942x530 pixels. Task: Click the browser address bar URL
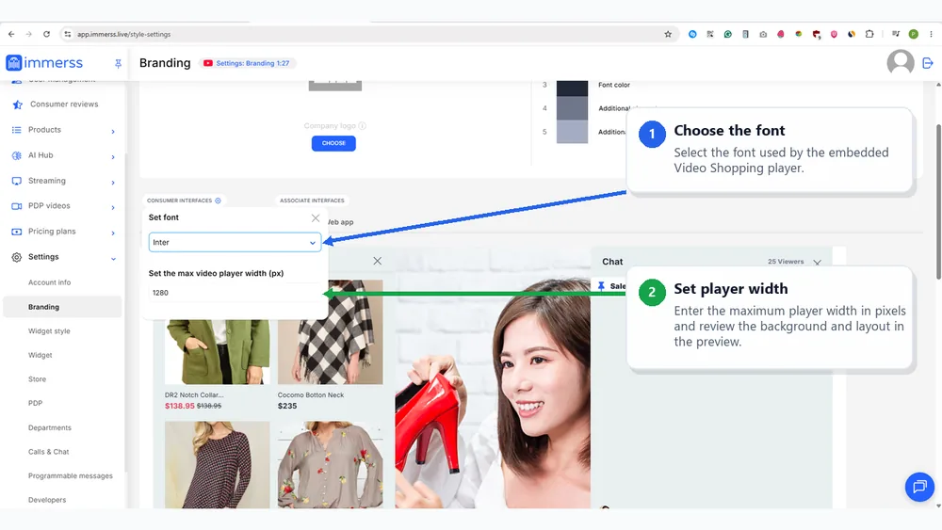[123, 34]
